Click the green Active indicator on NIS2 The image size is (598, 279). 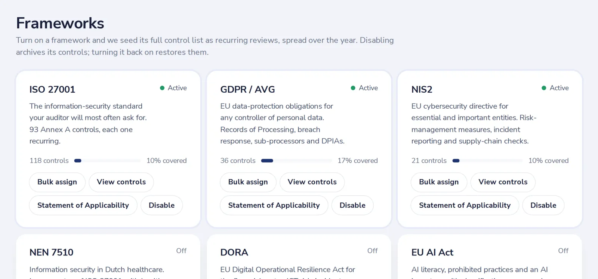[544, 88]
